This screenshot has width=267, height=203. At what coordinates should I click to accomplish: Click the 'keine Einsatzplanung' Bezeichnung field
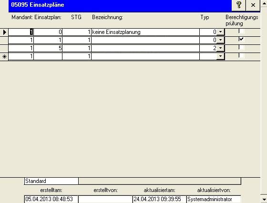145,32
